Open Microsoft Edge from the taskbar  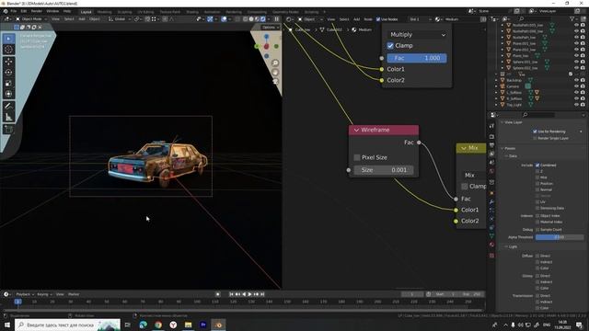point(144,325)
